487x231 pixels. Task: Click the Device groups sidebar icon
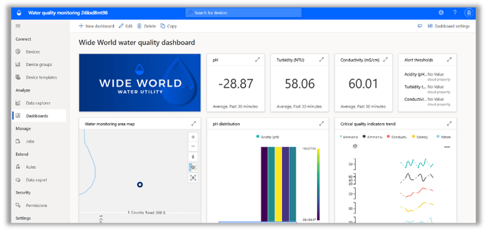click(x=18, y=64)
